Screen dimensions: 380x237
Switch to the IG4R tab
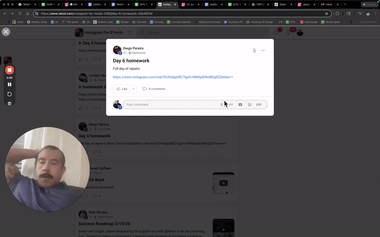50,4
